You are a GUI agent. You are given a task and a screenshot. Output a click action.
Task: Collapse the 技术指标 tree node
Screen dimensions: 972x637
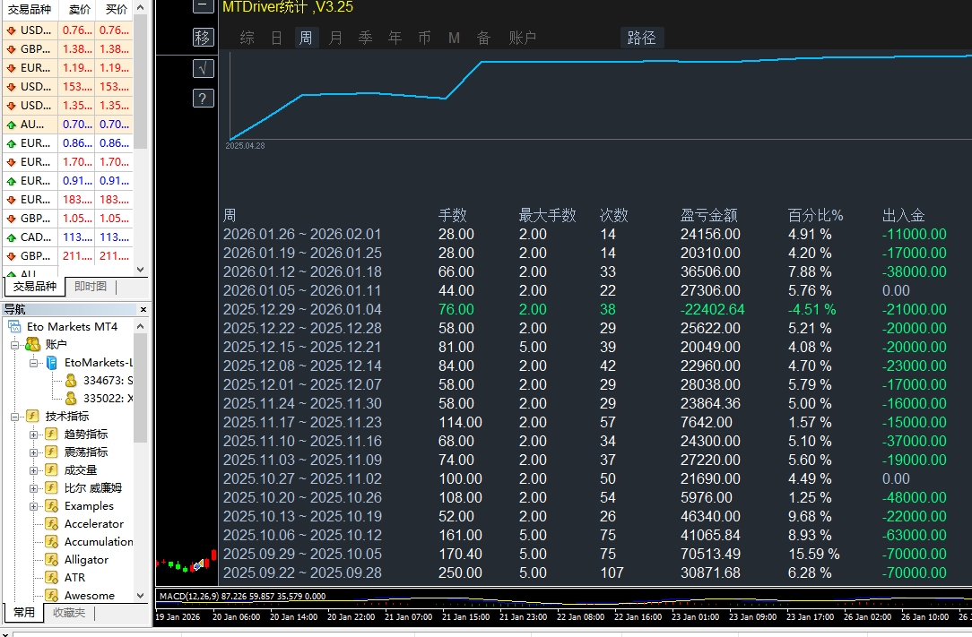pos(15,417)
